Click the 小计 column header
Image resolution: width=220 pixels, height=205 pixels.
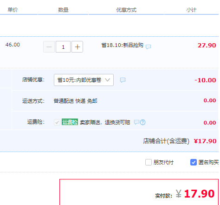[x=191, y=10]
